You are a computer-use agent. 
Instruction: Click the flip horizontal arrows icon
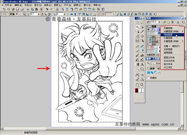[x=72, y=14]
